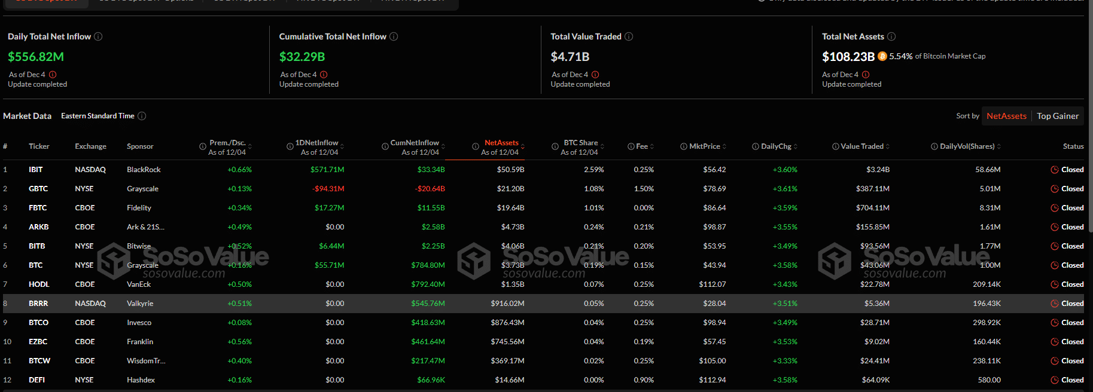Click the Closed status clock icon for IBIT
The height and width of the screenshot is (392, 1093).
click(x=1055, y=170)
